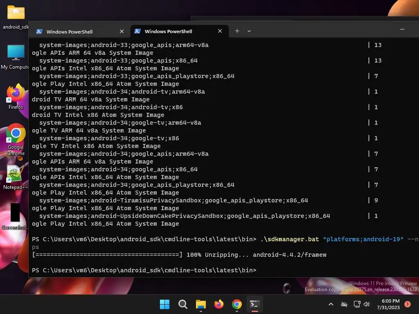Image resolution: width=419 pixels, height=314 pixels.
Task: Open the android_sdk desktop folder
Action: [x=16, y=18]
